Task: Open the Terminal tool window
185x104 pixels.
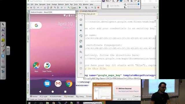Action: coord(34,96)
